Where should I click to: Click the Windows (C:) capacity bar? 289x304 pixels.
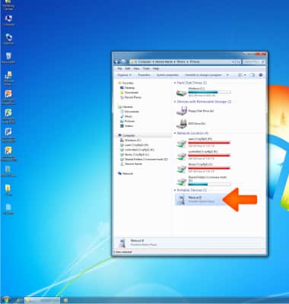point(209,92)
